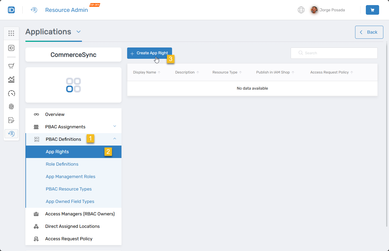The height and width of the screenshot is (251, 389).
Task: Click the shopping cart button in header
Action: pos(372,10)
